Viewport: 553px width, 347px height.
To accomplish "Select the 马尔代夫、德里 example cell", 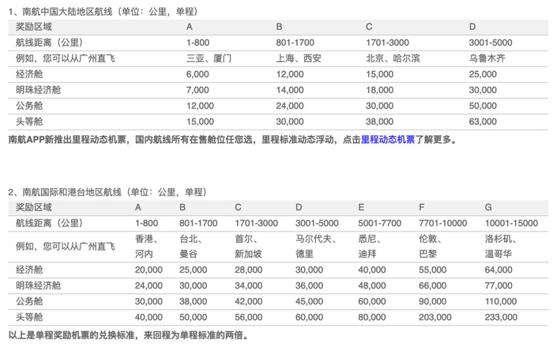I will (316, 247).
